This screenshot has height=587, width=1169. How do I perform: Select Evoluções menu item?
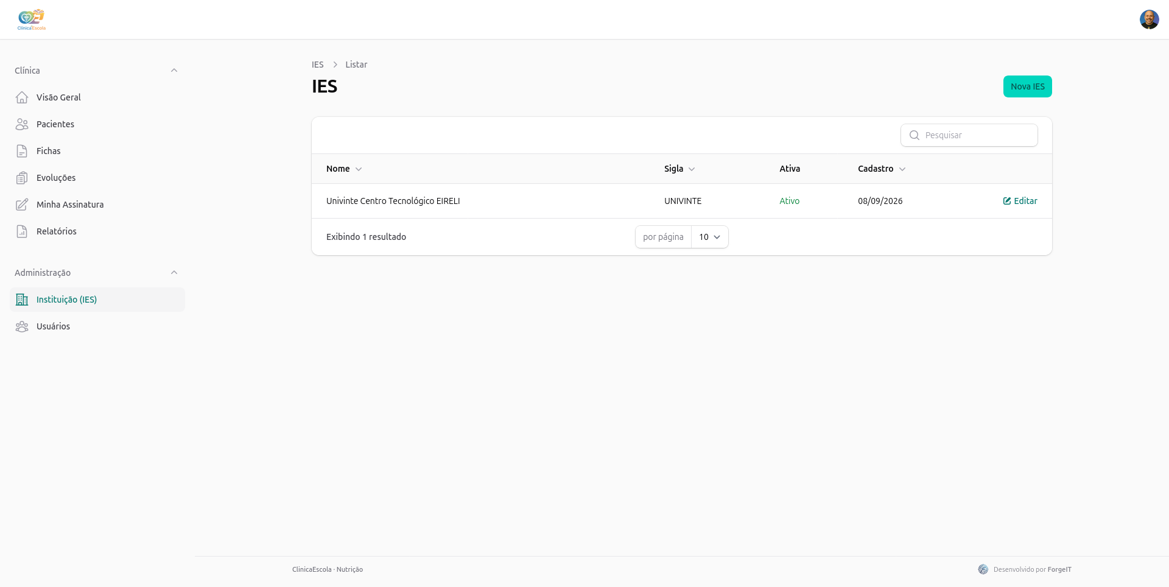click(x=97, y=178)
